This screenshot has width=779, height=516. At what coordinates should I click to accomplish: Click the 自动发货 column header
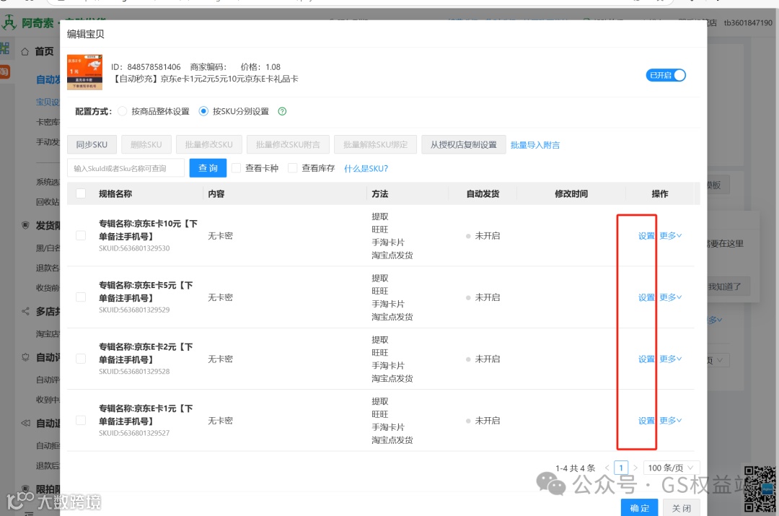coord(483,194)
